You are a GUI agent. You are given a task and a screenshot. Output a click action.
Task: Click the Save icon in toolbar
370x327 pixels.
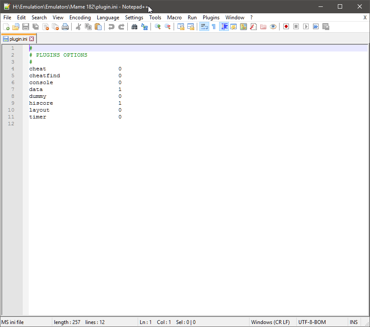(26, 27)
